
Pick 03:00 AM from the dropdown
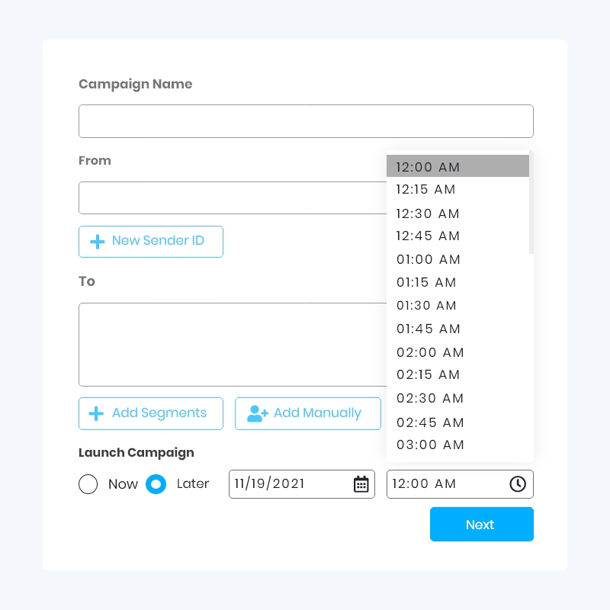(x=430, y=445)
